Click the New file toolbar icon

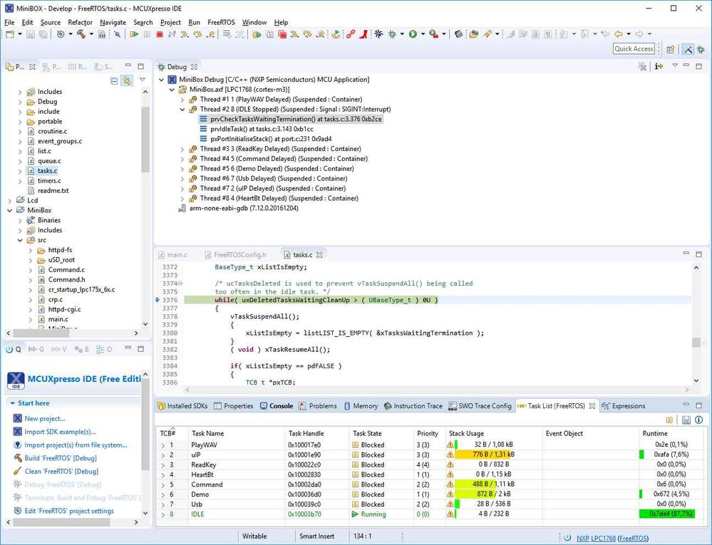(x=9, y=34)
